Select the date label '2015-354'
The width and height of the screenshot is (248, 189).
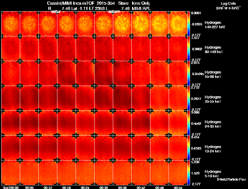[106, 3]
